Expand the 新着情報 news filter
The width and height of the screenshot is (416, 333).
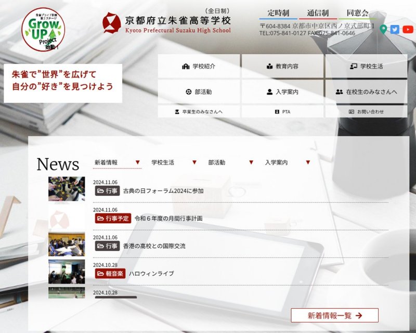[x=117, y=162]
